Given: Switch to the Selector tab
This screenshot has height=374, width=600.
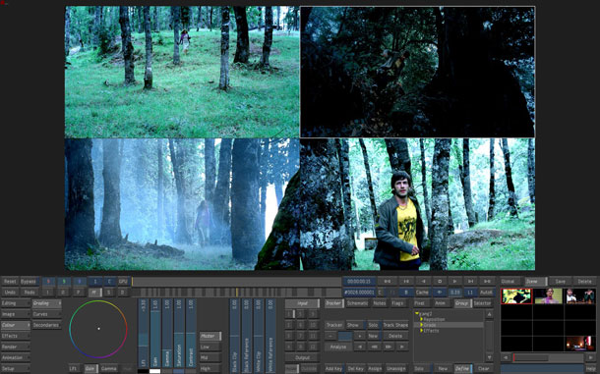Looking at the screenshot, I should click(482, 303).
